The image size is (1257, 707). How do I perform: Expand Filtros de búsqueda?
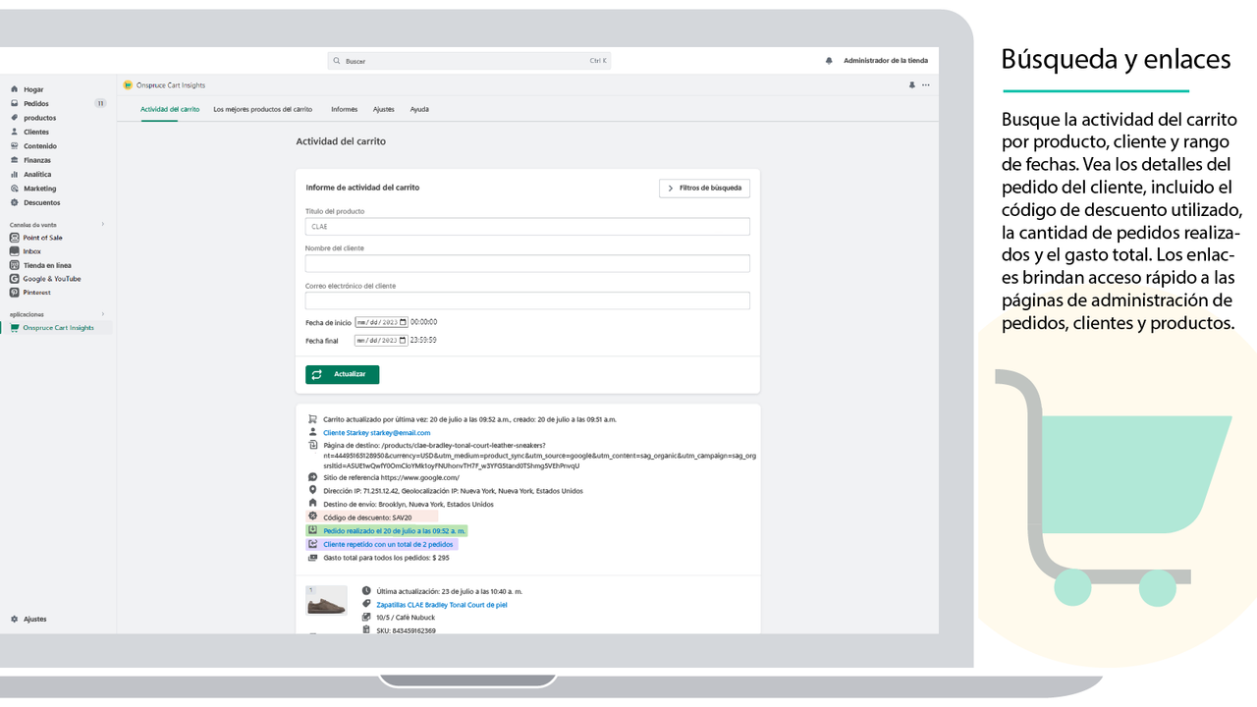[x=705, y=188]
